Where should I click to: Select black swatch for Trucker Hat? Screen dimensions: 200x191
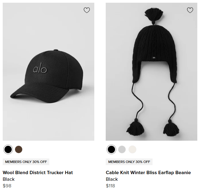click(x=8, y=149)
